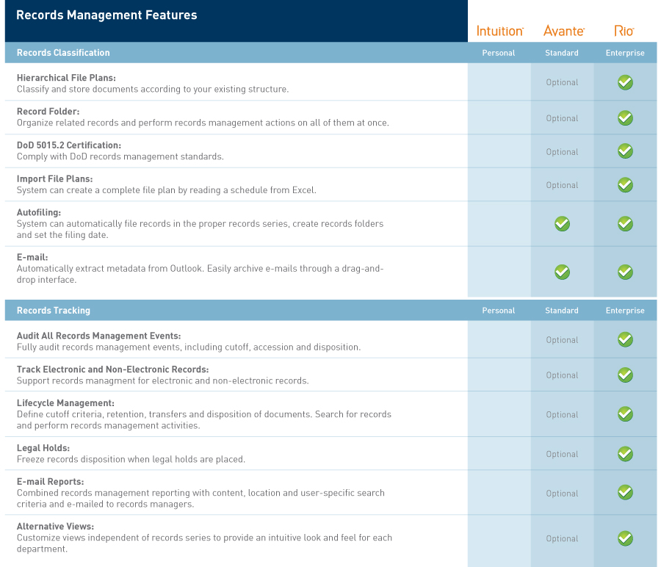Click Enterprise column header in Records Classification
Image resolution: width=661 pixels, height=567 pixels.
(625, 53)
